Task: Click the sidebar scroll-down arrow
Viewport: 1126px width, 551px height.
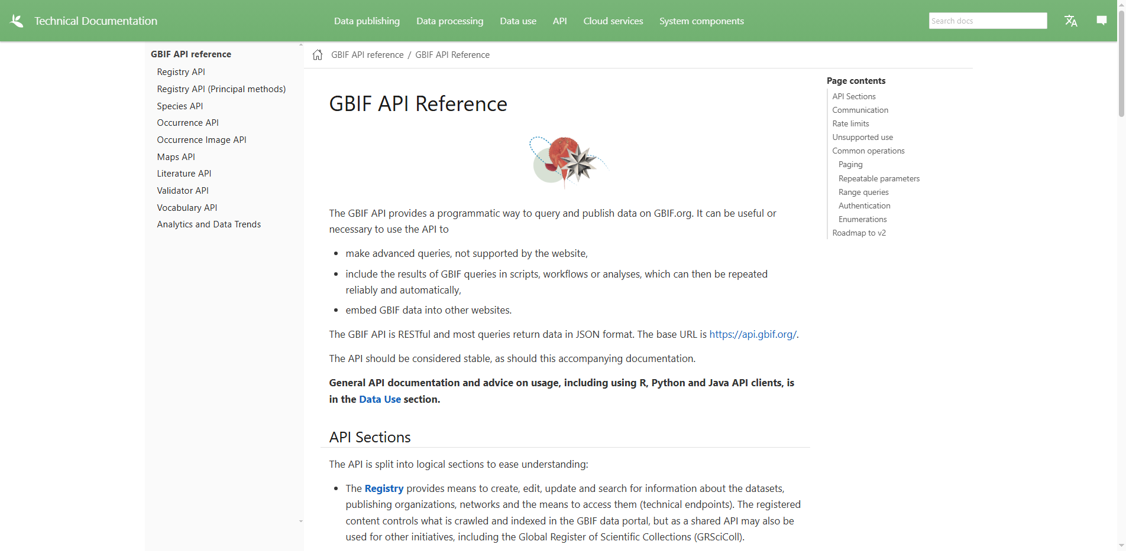Action: 300,521
